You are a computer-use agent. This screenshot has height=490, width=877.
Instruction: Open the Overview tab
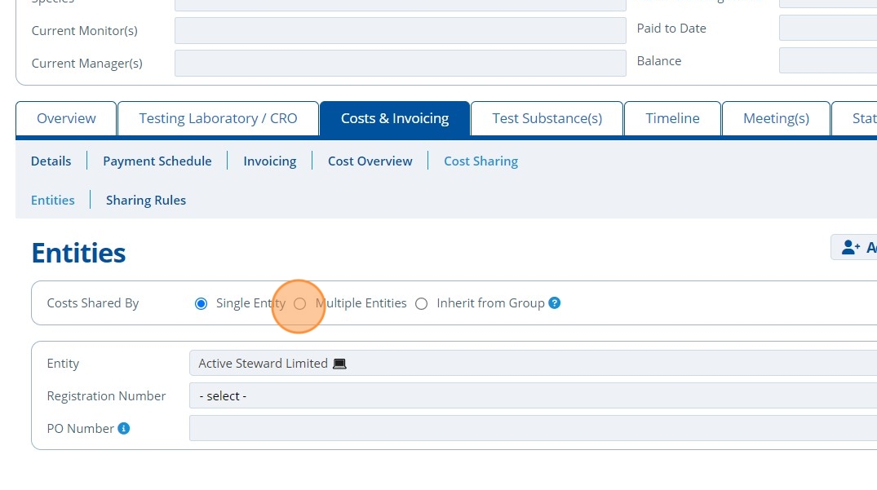[66, 118]
